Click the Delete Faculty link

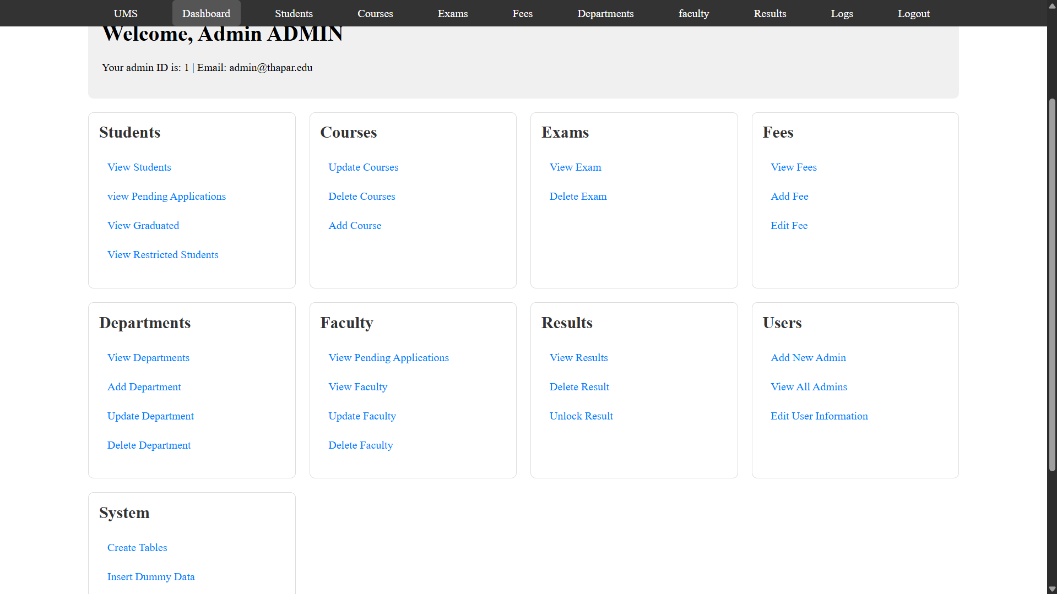[360, 445]
